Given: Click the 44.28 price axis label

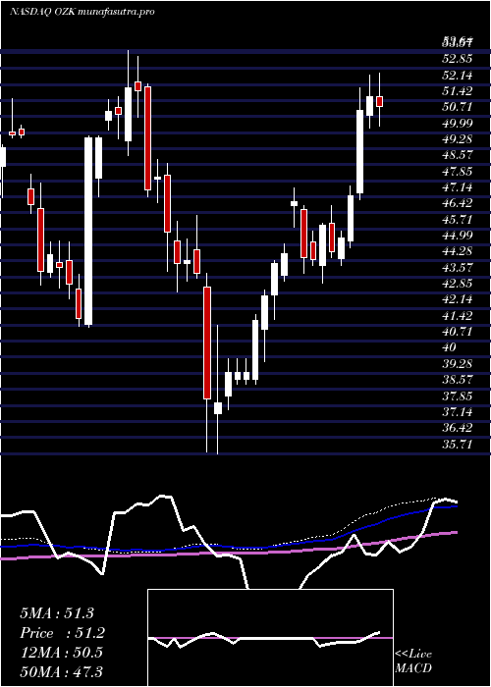Looking at the screenshot, I should pos(458,251).
